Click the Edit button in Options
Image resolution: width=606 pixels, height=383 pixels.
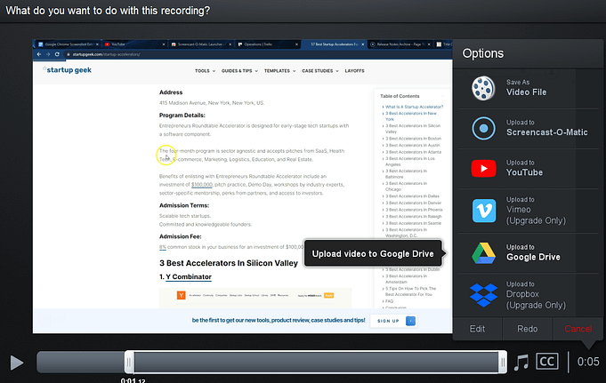point(477,329)
